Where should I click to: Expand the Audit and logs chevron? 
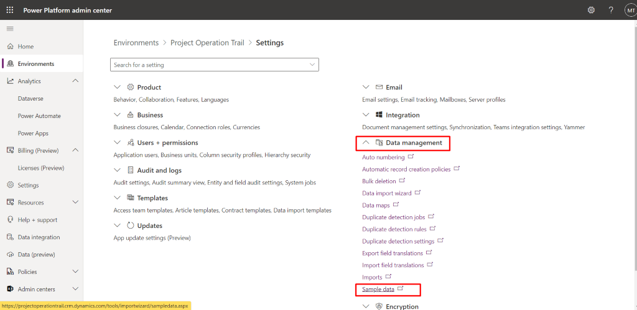point(118,170)
